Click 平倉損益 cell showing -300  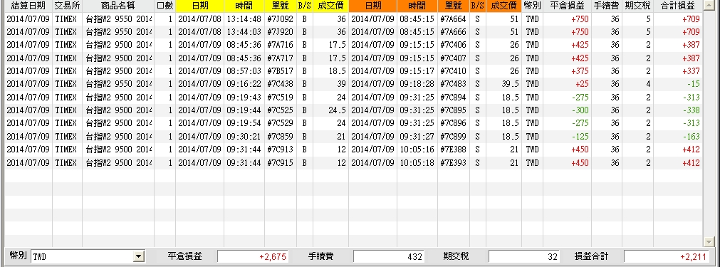(567, 110)
